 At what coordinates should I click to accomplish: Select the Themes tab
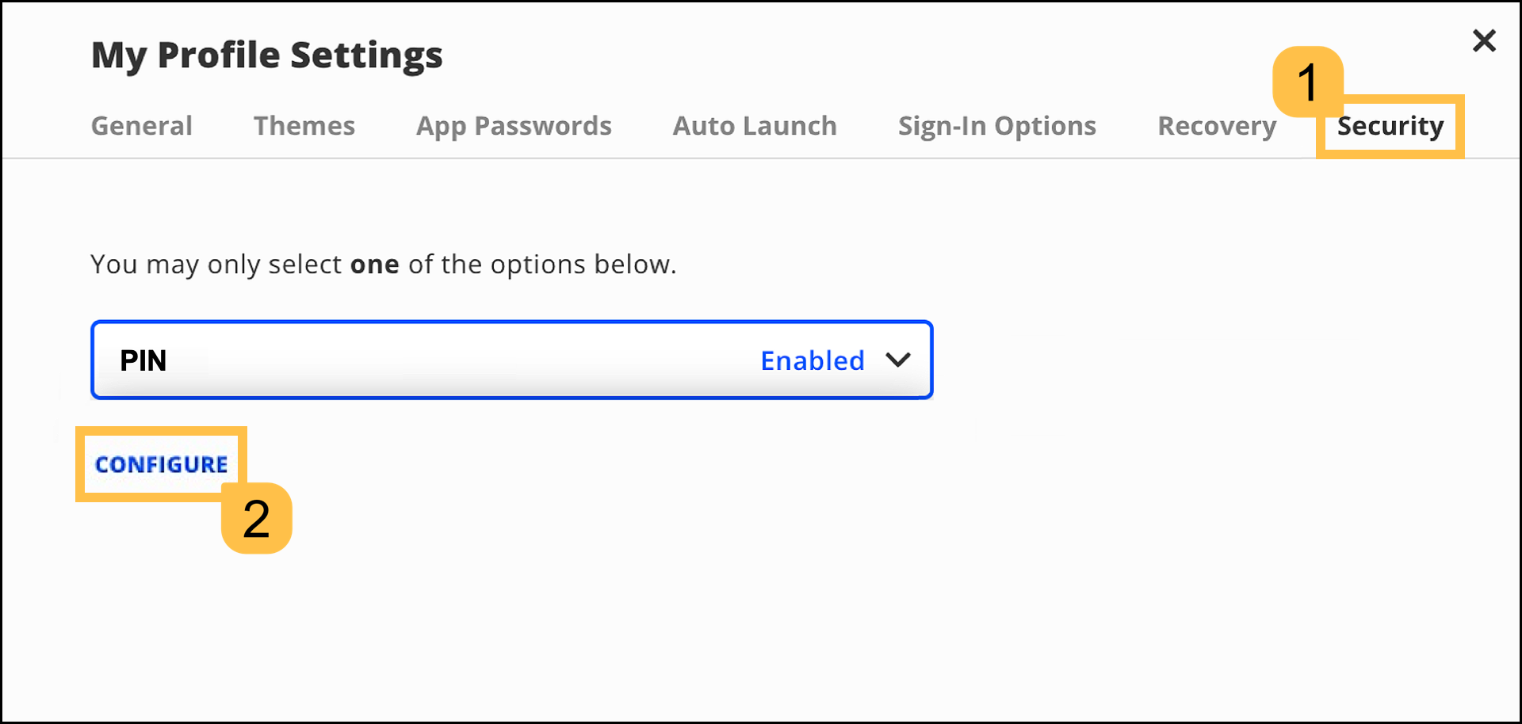coord(304,126)
